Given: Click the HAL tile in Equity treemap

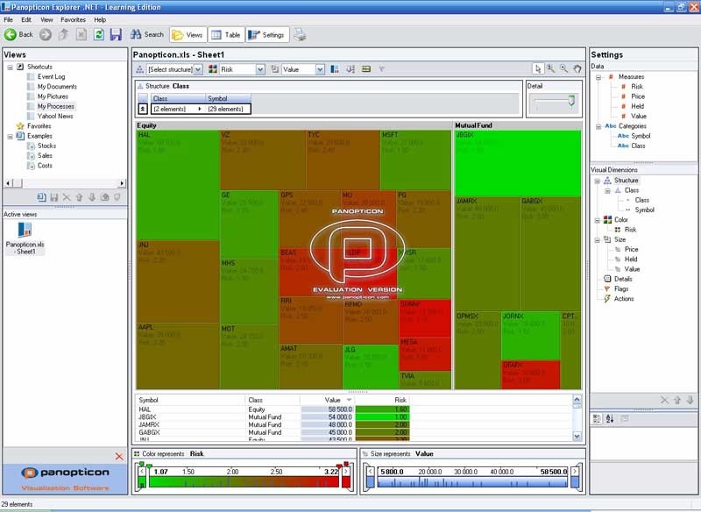Looking at the screenshot, I should click(178, 185).
